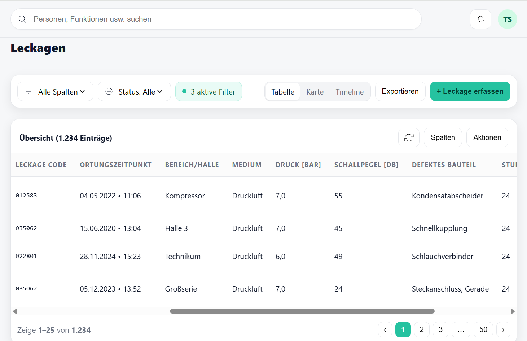This screenshot has height=341, width=527.
Task: Click the Leckage erfassen button
Action: [470, 91]
